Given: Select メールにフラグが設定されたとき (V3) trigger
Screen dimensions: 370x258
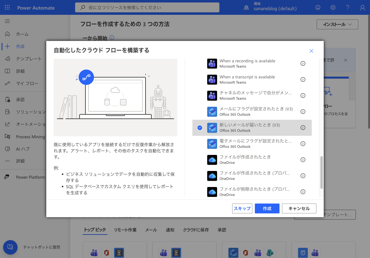Looking at the screenshot, I should coord(252,111).
